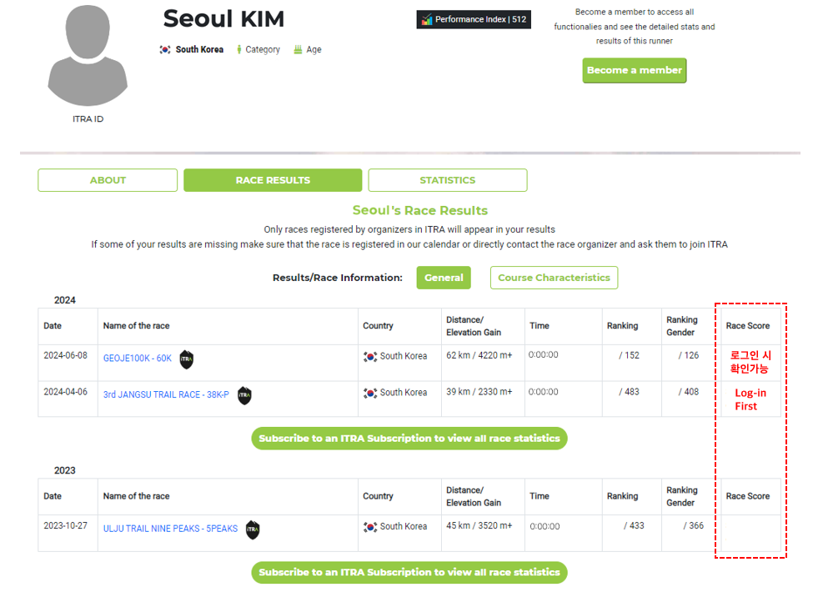The image size is (813, 597).
Task: Open the ABOUT tab
Action: click(108, 180)
